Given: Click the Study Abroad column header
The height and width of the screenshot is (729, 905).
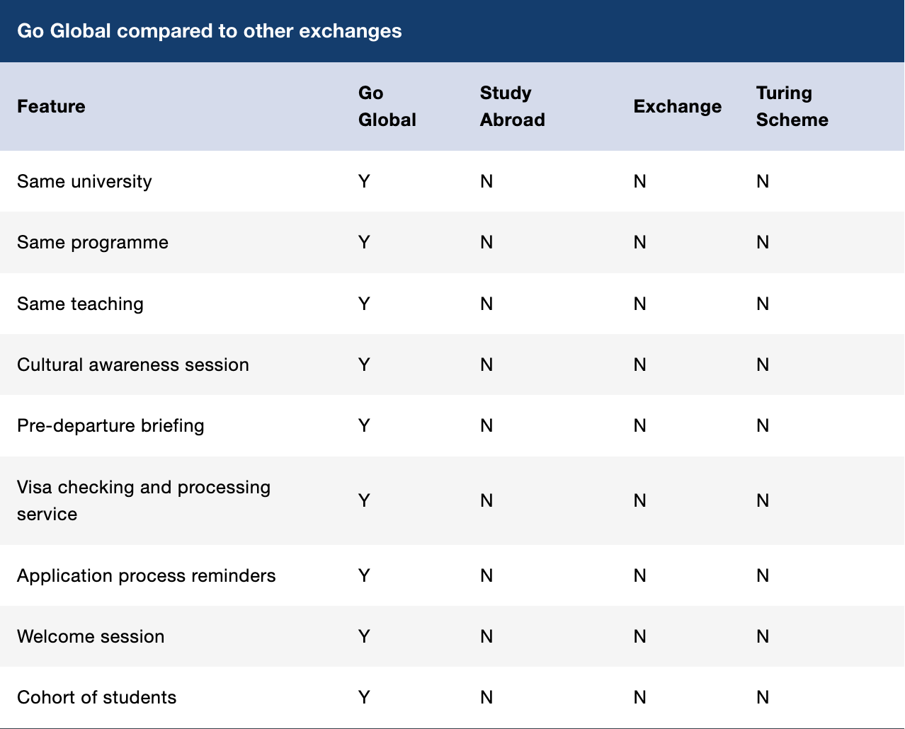Looking at the screenshot, I should click(x=512, y=106).
